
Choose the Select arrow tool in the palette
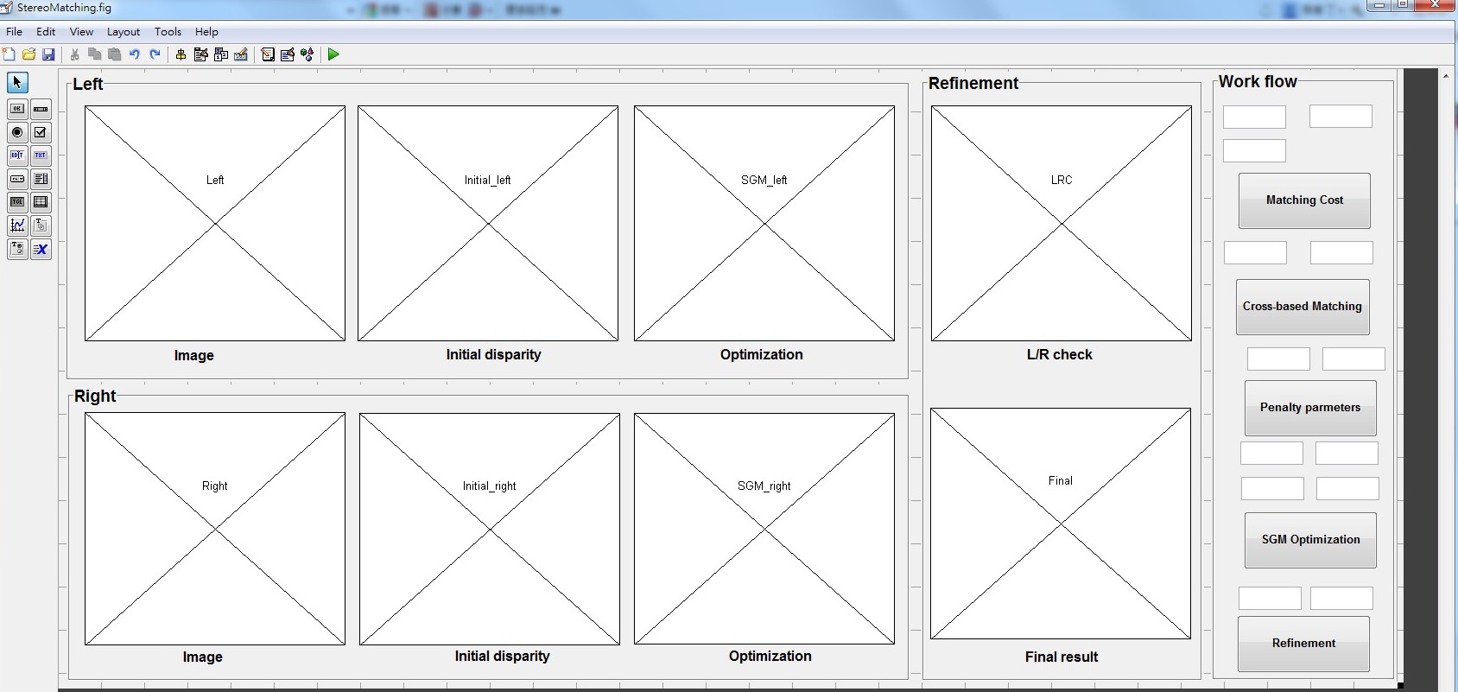pos(17,82)
